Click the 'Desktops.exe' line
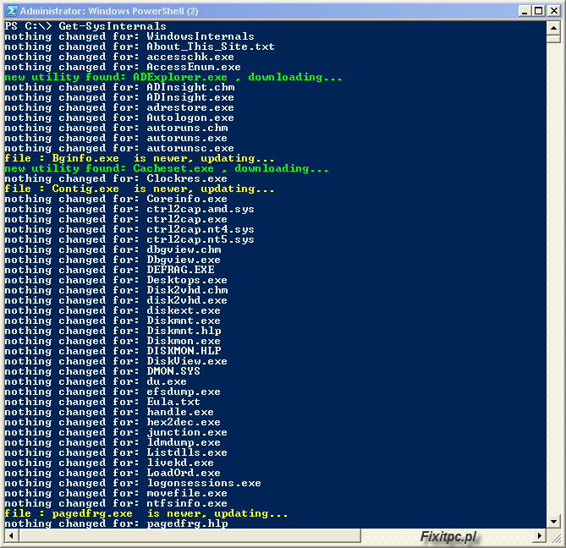Screen dimensions: 566x548 tap(116, 280)
